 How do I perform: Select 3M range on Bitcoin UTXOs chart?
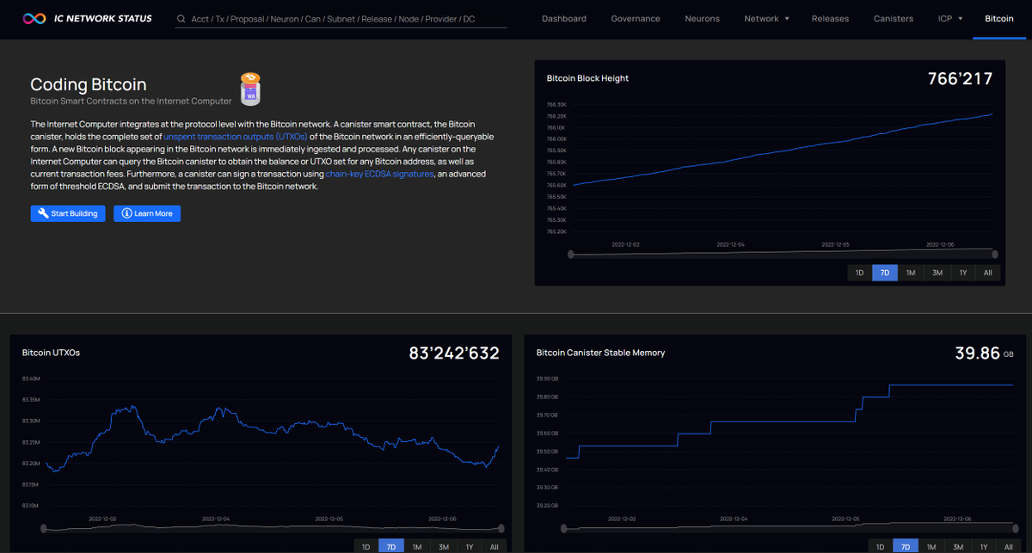(x=444, y=547)
